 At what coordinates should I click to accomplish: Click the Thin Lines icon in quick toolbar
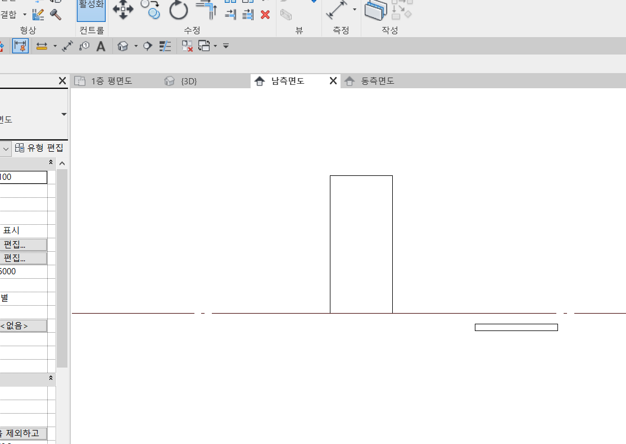click(165, 46)
